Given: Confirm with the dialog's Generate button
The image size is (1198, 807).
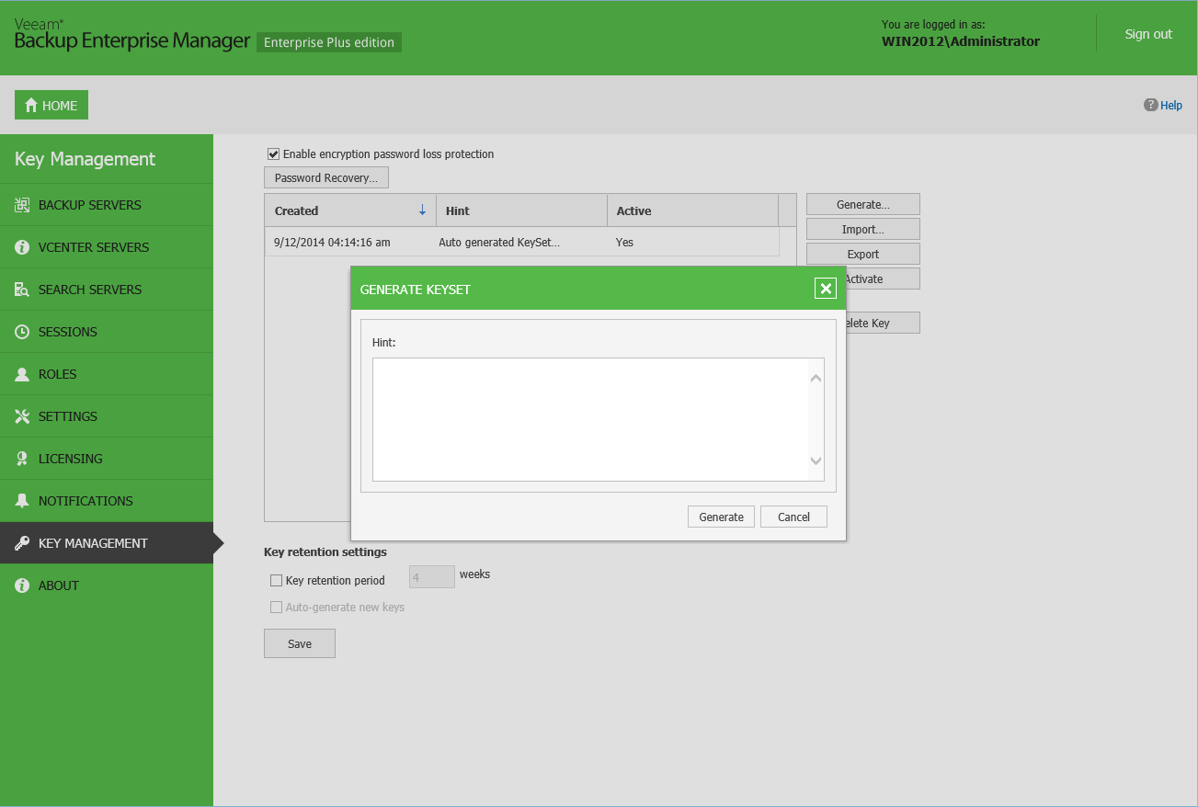Looking at the screenshot, I should pyautogui.click(x=722, y=517).
